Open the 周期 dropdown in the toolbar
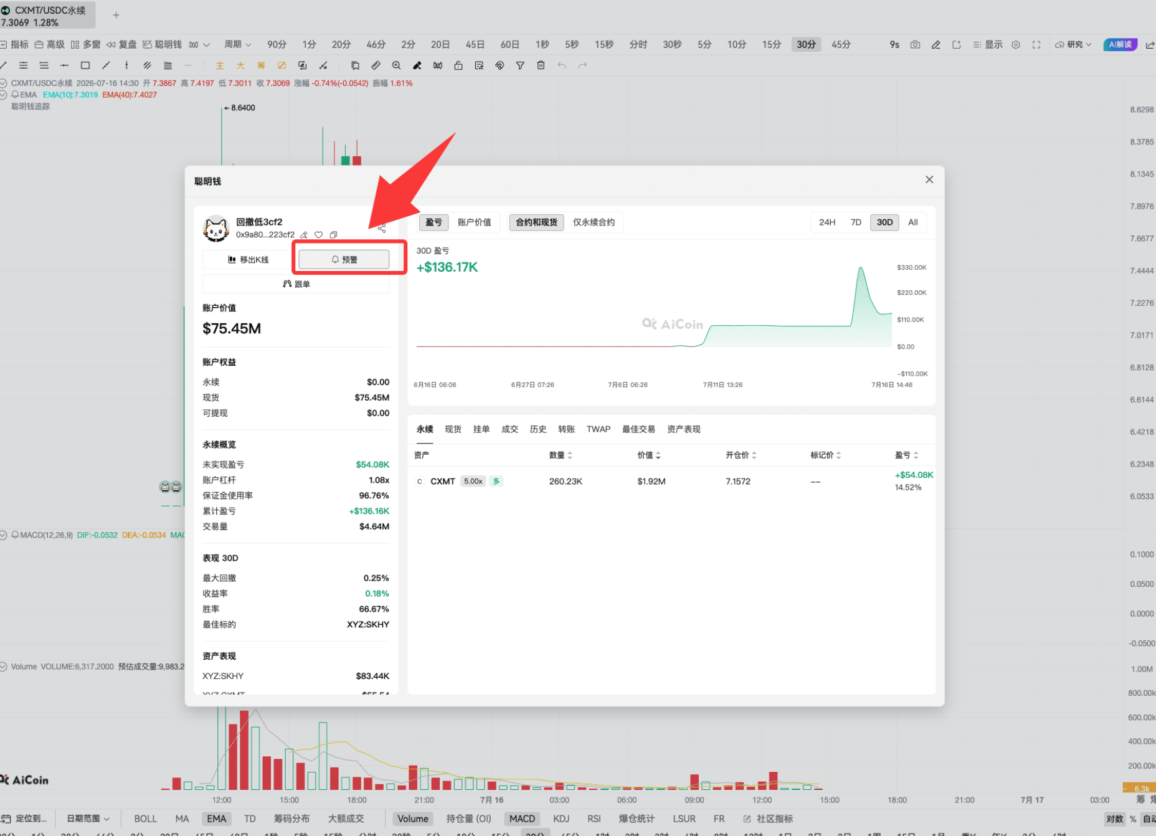The image size is (1156, 836). (x=237, y=44)
